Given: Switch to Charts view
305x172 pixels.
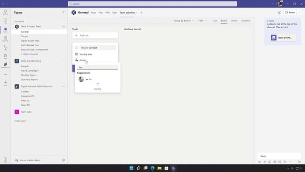Looking at the screenshot, I should [x=234, y=21].
